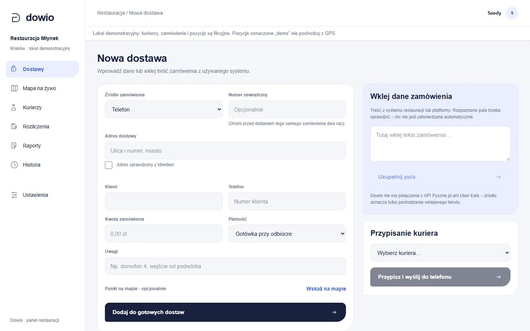Open Ustawienia in the sidebar
The image size is (530, 331).
coord(42,195)
